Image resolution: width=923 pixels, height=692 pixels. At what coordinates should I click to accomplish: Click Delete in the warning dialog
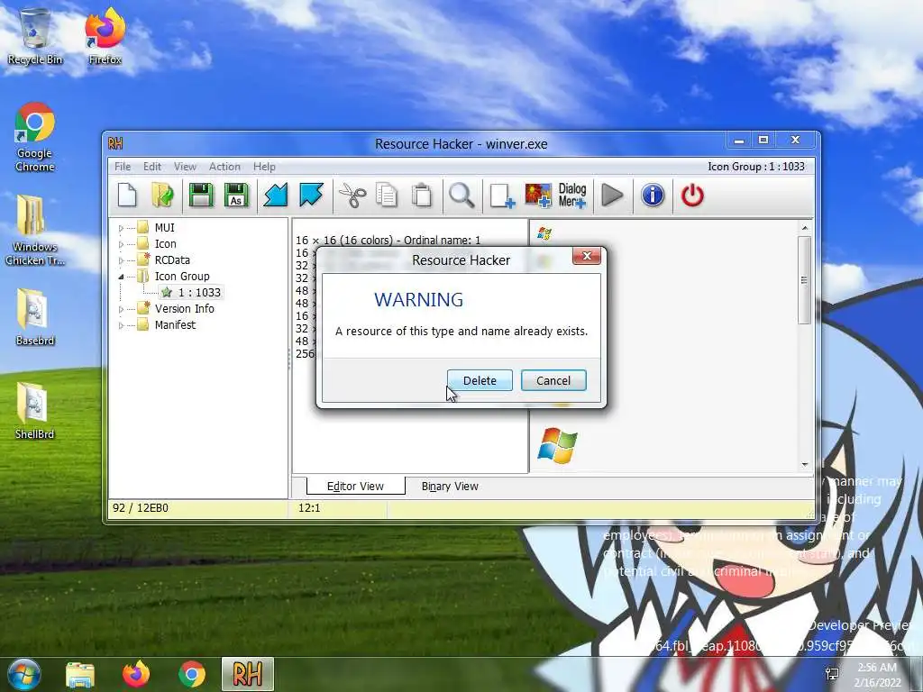click(480, 381)
